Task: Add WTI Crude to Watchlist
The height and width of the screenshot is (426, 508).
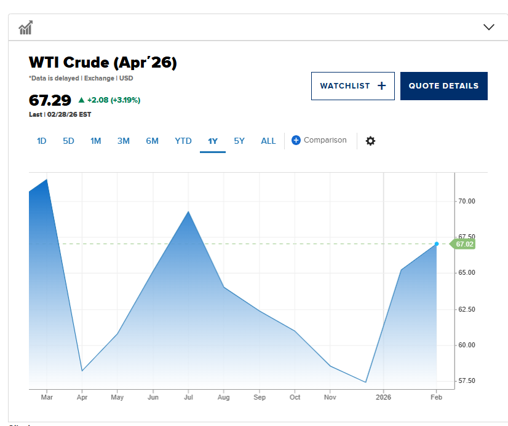Action: [x=352, y=86]
